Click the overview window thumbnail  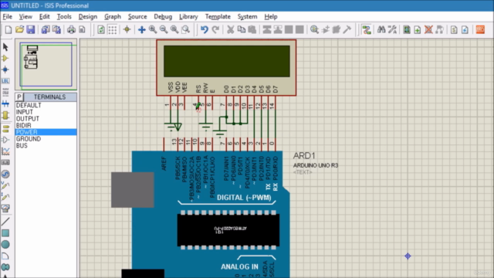point(46,65)
